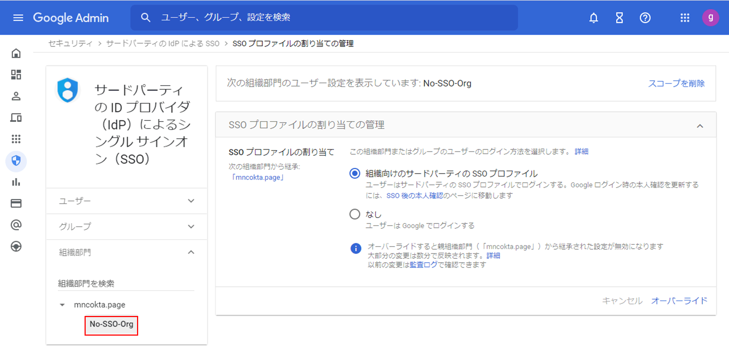This screenshot has height=352, width=729.
Task: Open Apps sidebar grid icon
Action: (16, 139)
